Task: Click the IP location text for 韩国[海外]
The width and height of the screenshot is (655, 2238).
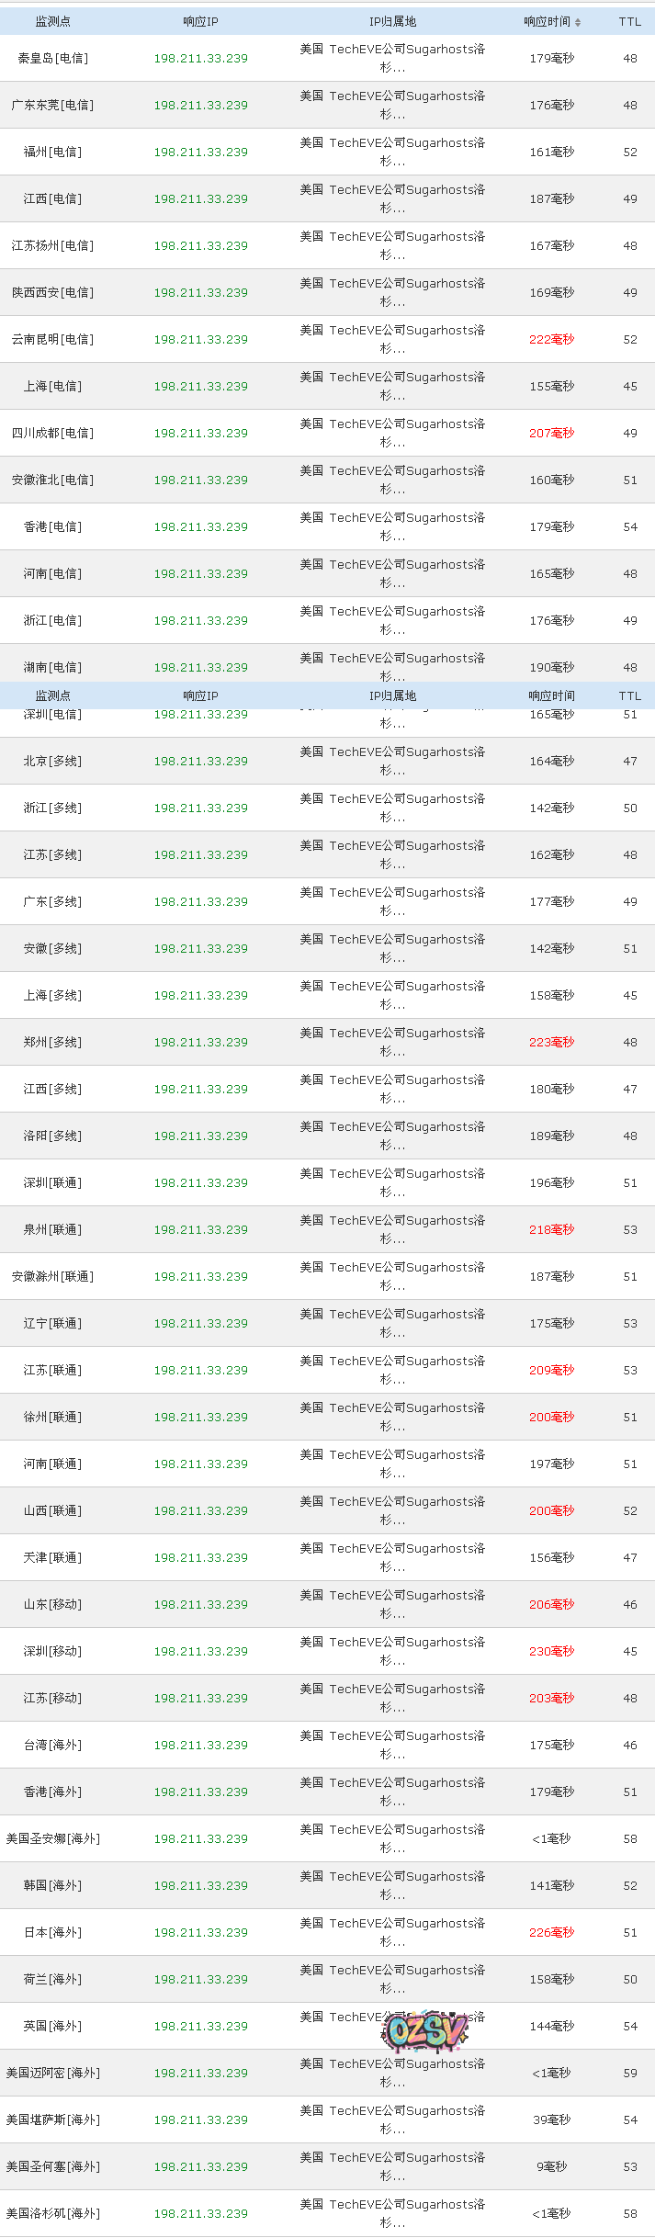Action: (392, 1885)
